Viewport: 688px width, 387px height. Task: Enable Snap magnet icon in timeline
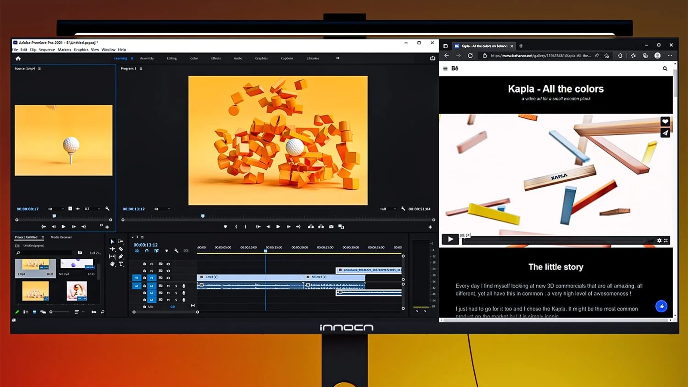point(147,251)
